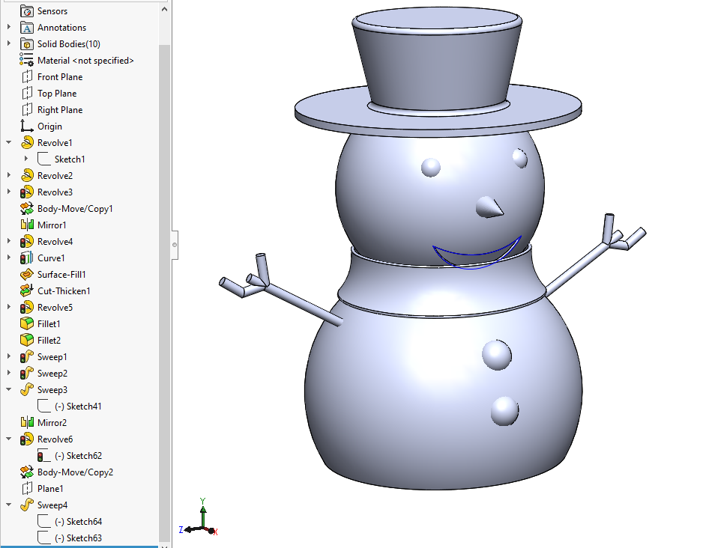Select the Top Plane icon

[x=27, y=94]
